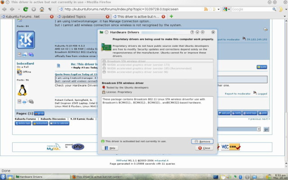Click the home icon in Firefox toolbar
Viewport: 288px width, 180px height.
coord(41,9)
